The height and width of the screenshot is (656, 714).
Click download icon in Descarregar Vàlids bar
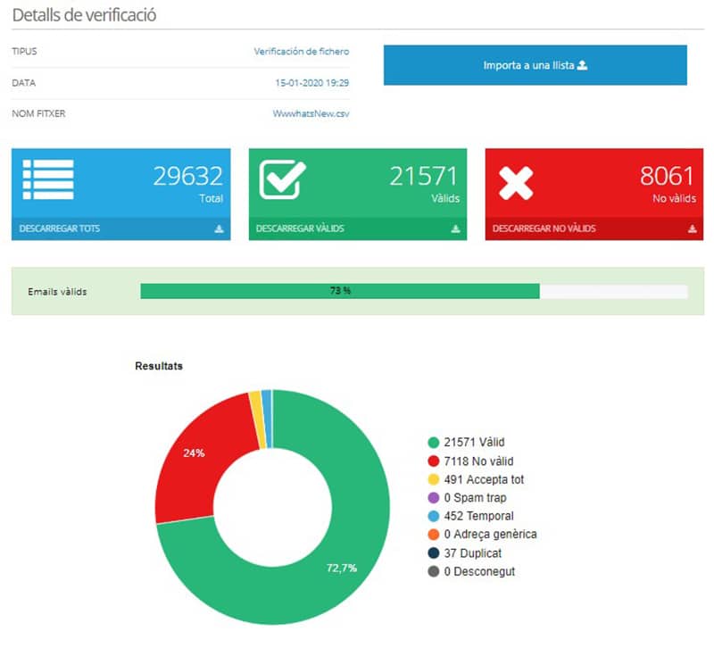point(455,228)
